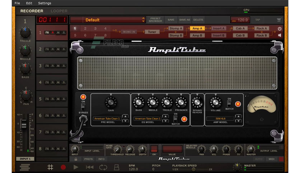Select the Amp A module in chain

197,28
